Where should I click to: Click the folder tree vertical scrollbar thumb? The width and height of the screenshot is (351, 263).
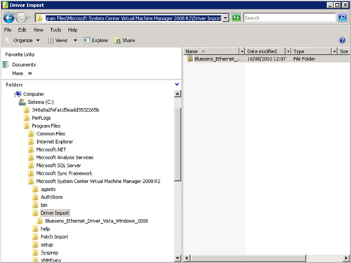pos(178,144)
